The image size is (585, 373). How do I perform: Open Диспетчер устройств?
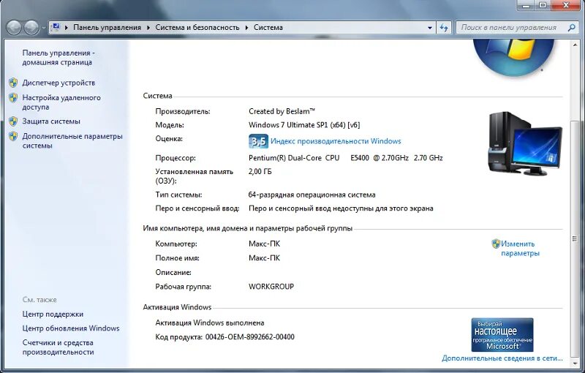coord(58,83)
